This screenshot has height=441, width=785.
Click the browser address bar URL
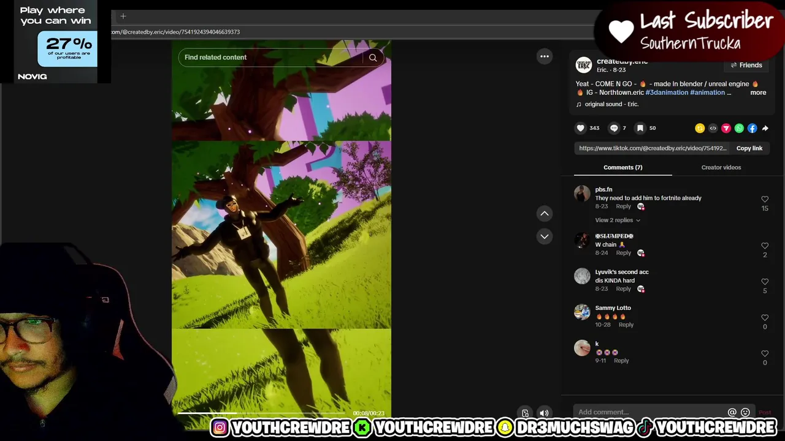pyautogui.click(x=176, y=32)
